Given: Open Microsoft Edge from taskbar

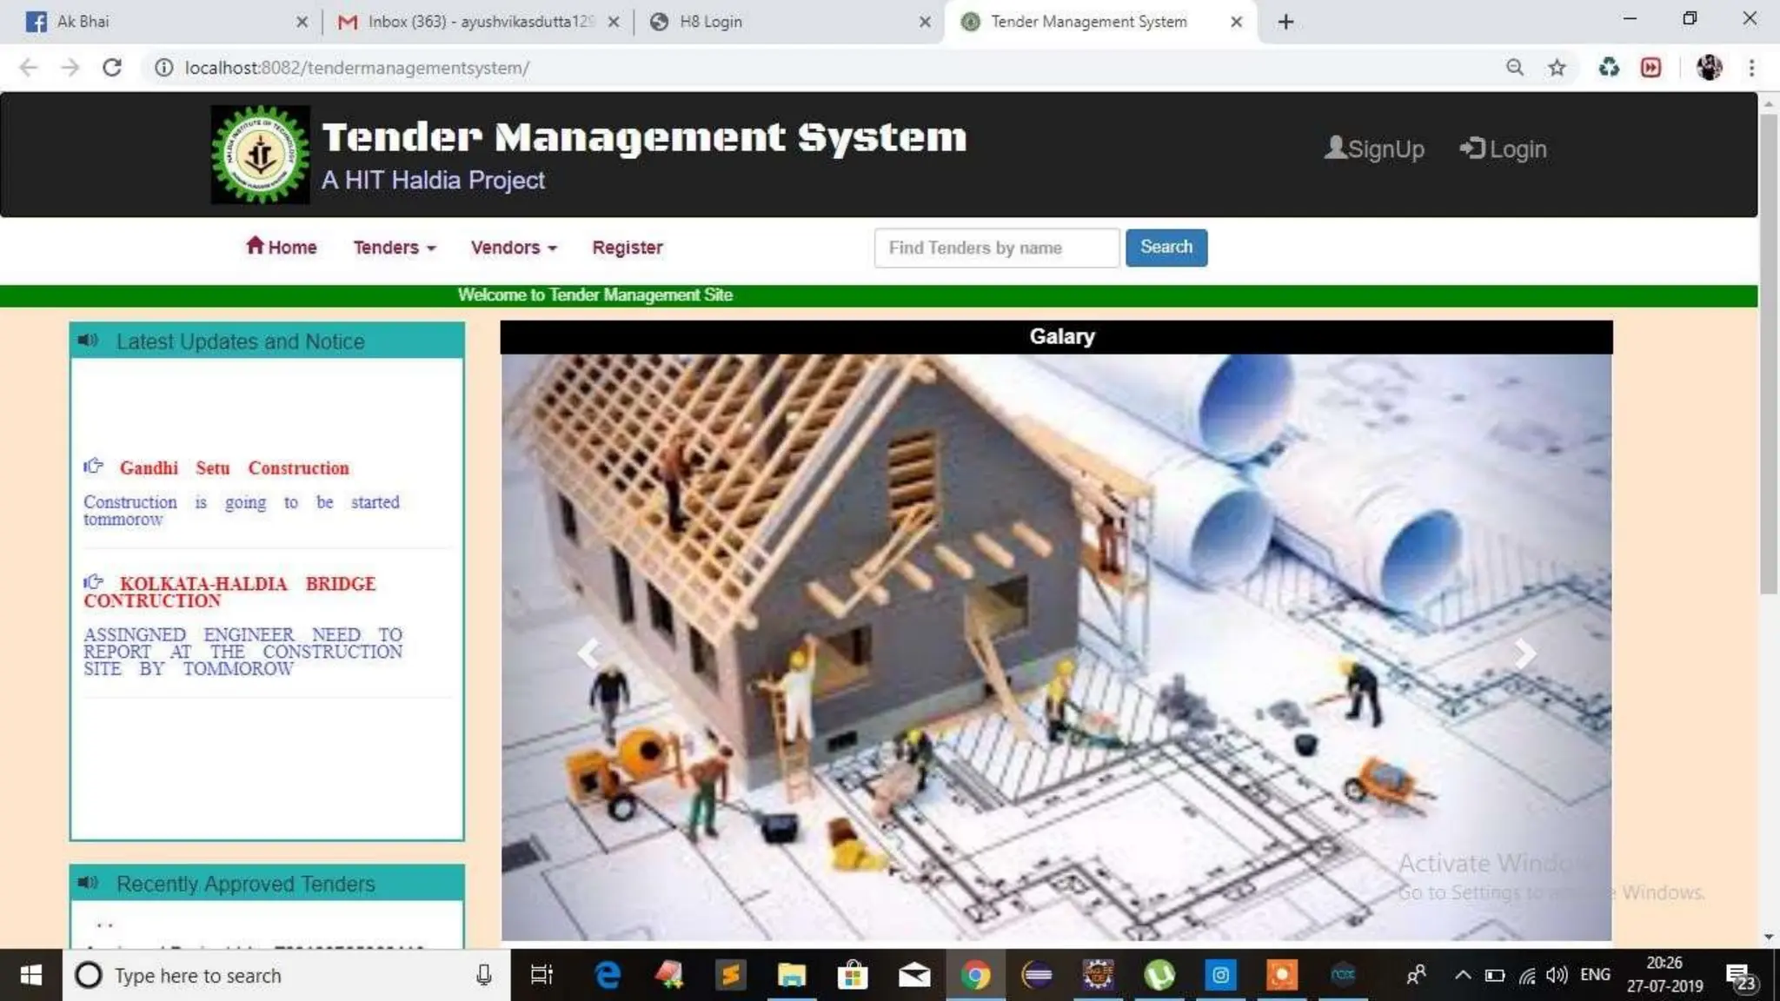Looking at the screenshot, I should [x=608, y=976].
